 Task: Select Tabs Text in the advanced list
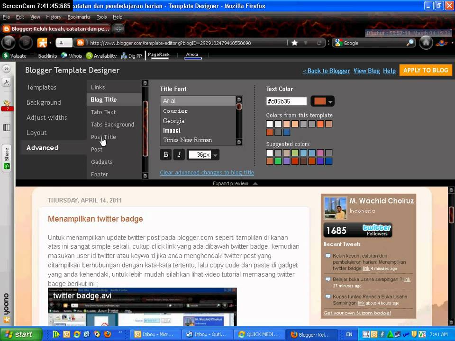pyautogui.click(x=103, y=112)
